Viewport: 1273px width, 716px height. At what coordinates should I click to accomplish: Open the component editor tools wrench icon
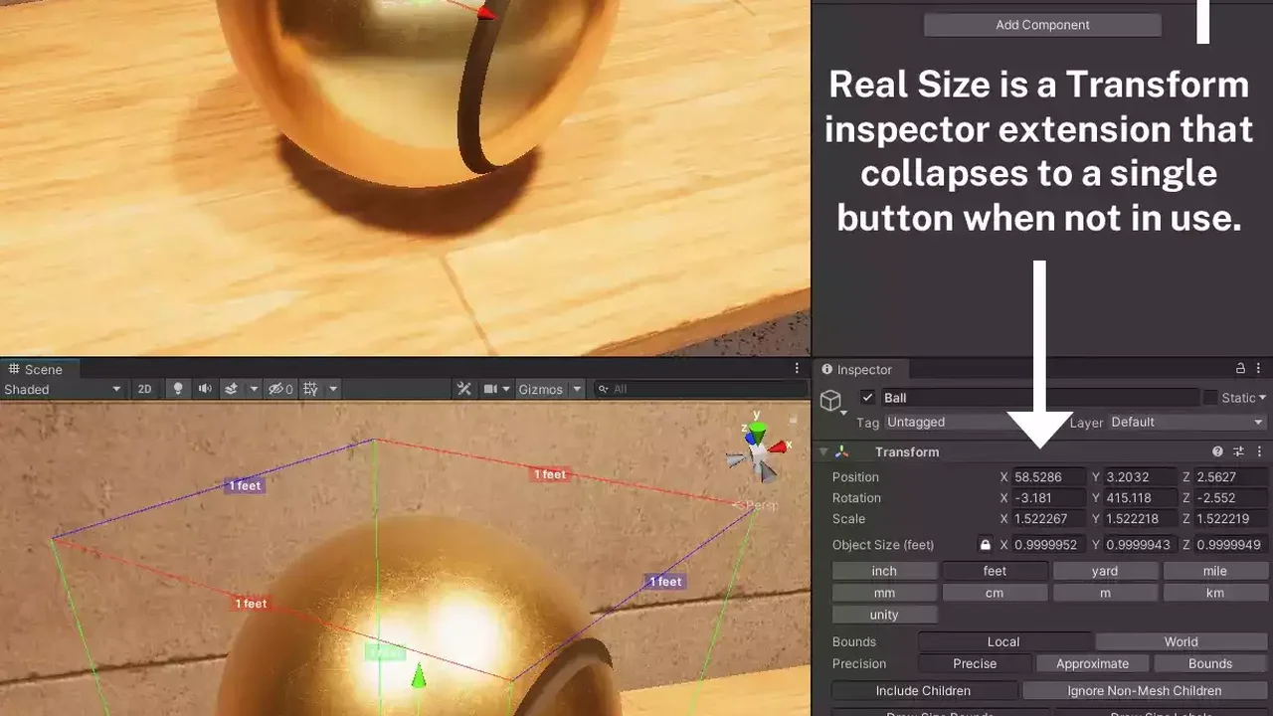point(464,389)
